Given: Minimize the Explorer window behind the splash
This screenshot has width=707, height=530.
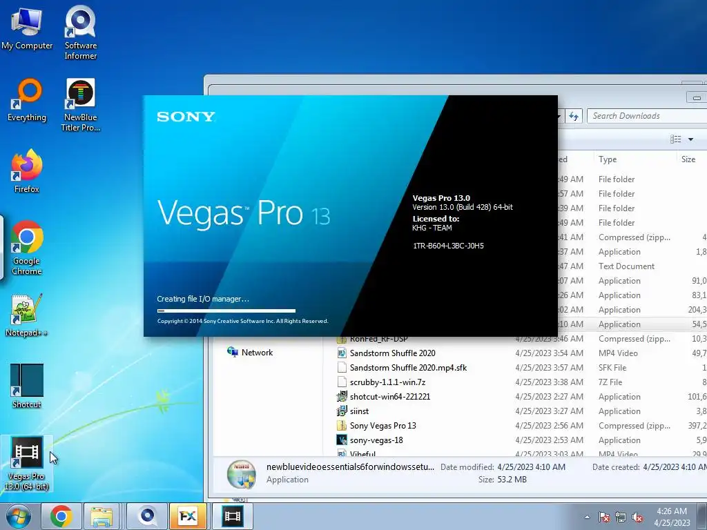Looking at the screenshot, I should pyautogui.click(x=697, y=97).
